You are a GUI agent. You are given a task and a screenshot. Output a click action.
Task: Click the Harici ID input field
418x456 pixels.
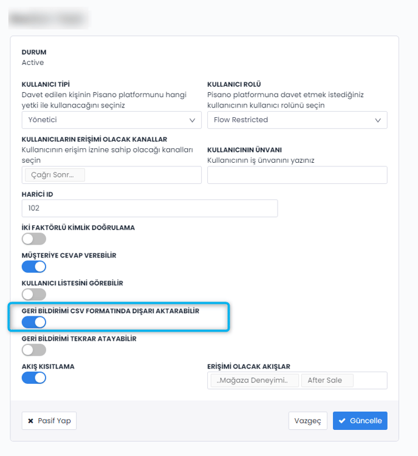[x=149, y=208]
